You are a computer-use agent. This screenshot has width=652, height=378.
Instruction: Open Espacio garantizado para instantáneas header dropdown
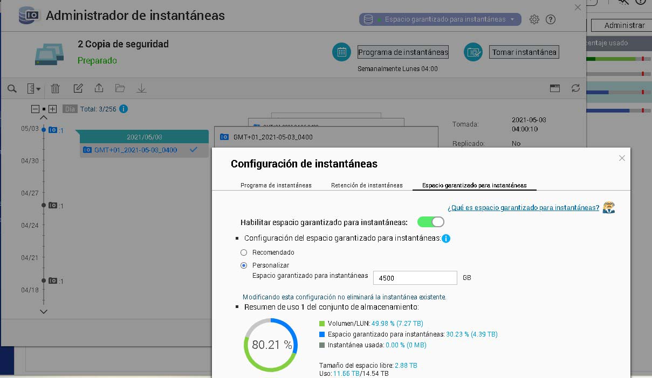coord(440,19)
